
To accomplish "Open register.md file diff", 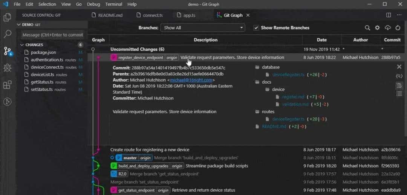I will point(293,97).
